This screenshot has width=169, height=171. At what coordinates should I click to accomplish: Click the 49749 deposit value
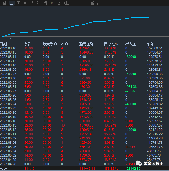click(x=130, y=147)
